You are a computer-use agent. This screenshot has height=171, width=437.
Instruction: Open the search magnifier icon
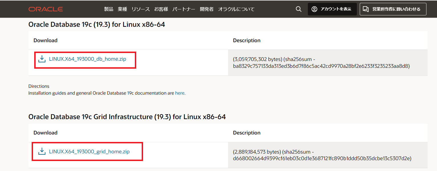298,9
